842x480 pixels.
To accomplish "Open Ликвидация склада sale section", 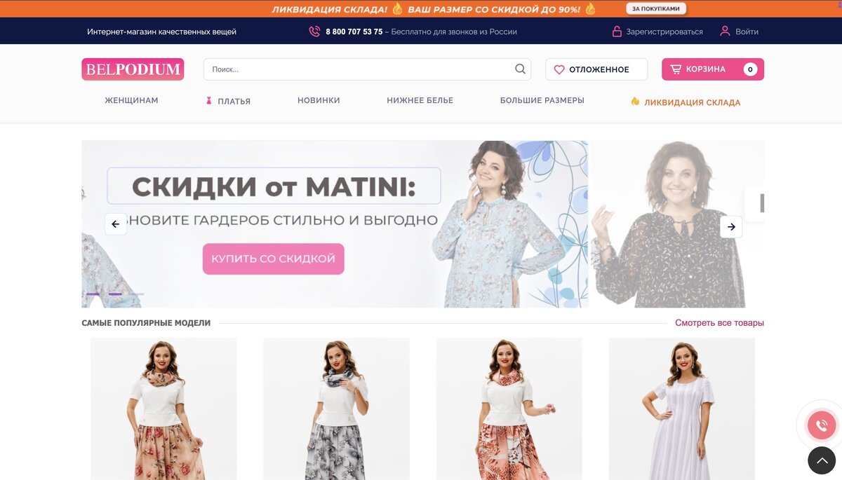I will 686,102.
